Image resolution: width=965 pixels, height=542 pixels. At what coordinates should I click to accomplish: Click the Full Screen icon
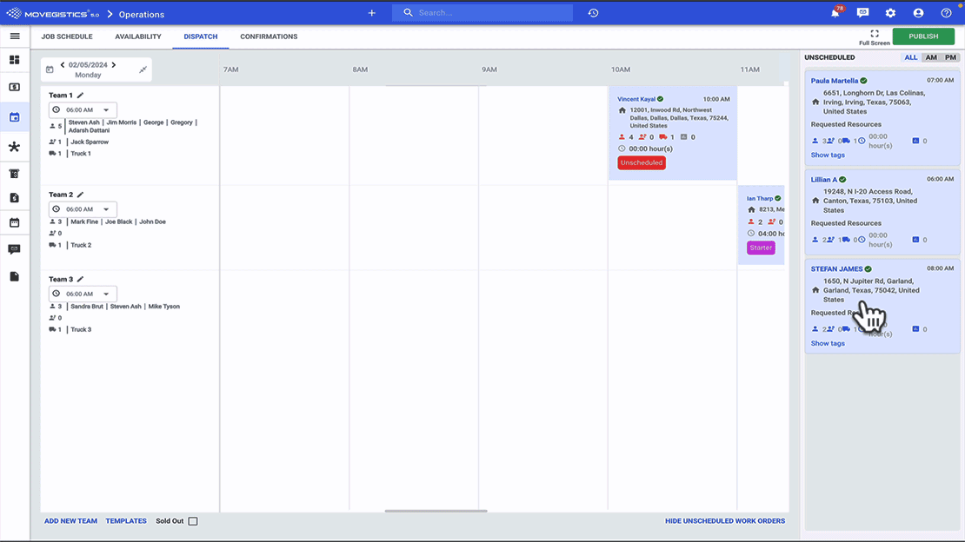(x=875, y=34)
